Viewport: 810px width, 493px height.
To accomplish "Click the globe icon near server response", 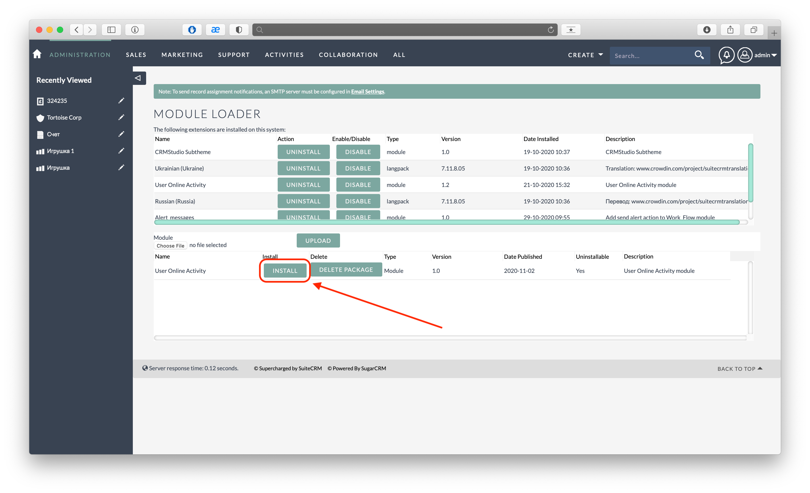I will (145, 368).
